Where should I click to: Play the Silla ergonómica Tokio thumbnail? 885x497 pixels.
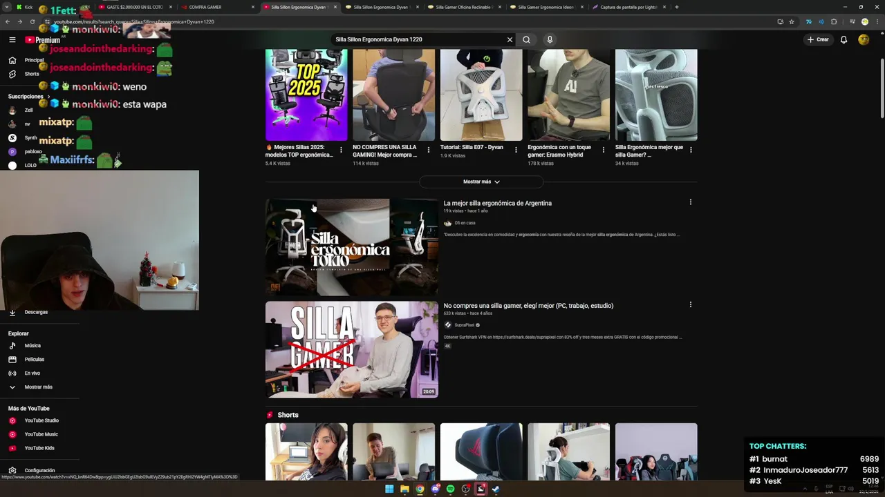[x=351, y=247]
